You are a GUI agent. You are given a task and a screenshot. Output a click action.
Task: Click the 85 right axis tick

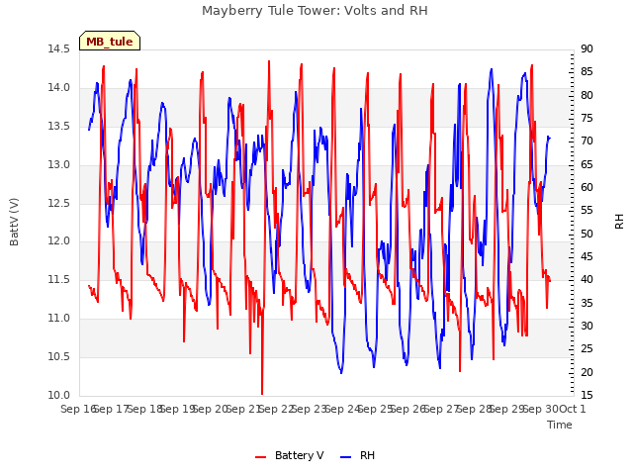[587, 72]
